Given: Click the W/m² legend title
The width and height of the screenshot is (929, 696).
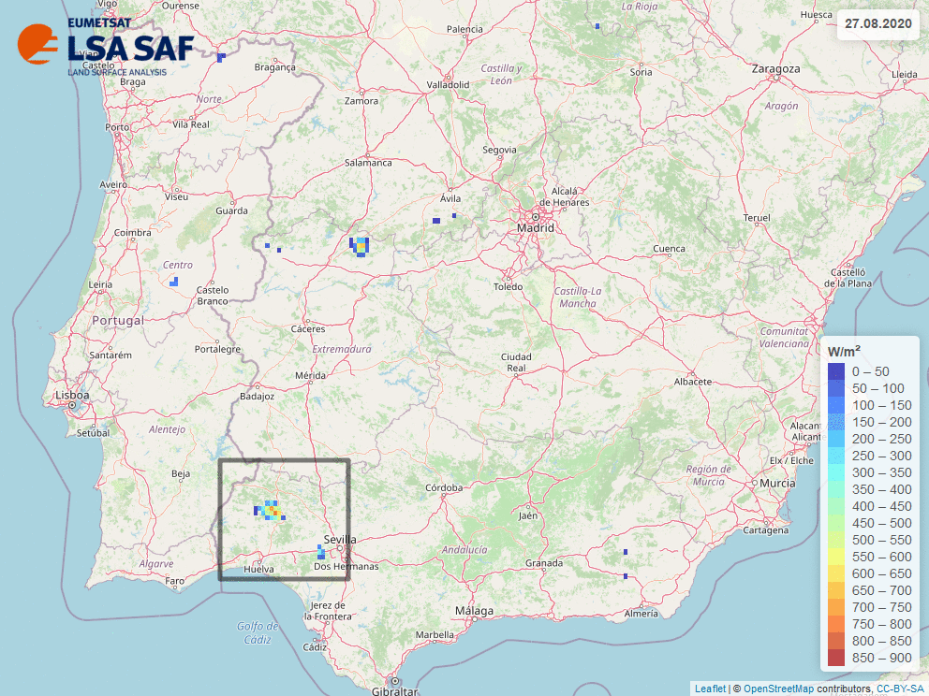Looking at the screenshot, I should click(x=844, y=351).
